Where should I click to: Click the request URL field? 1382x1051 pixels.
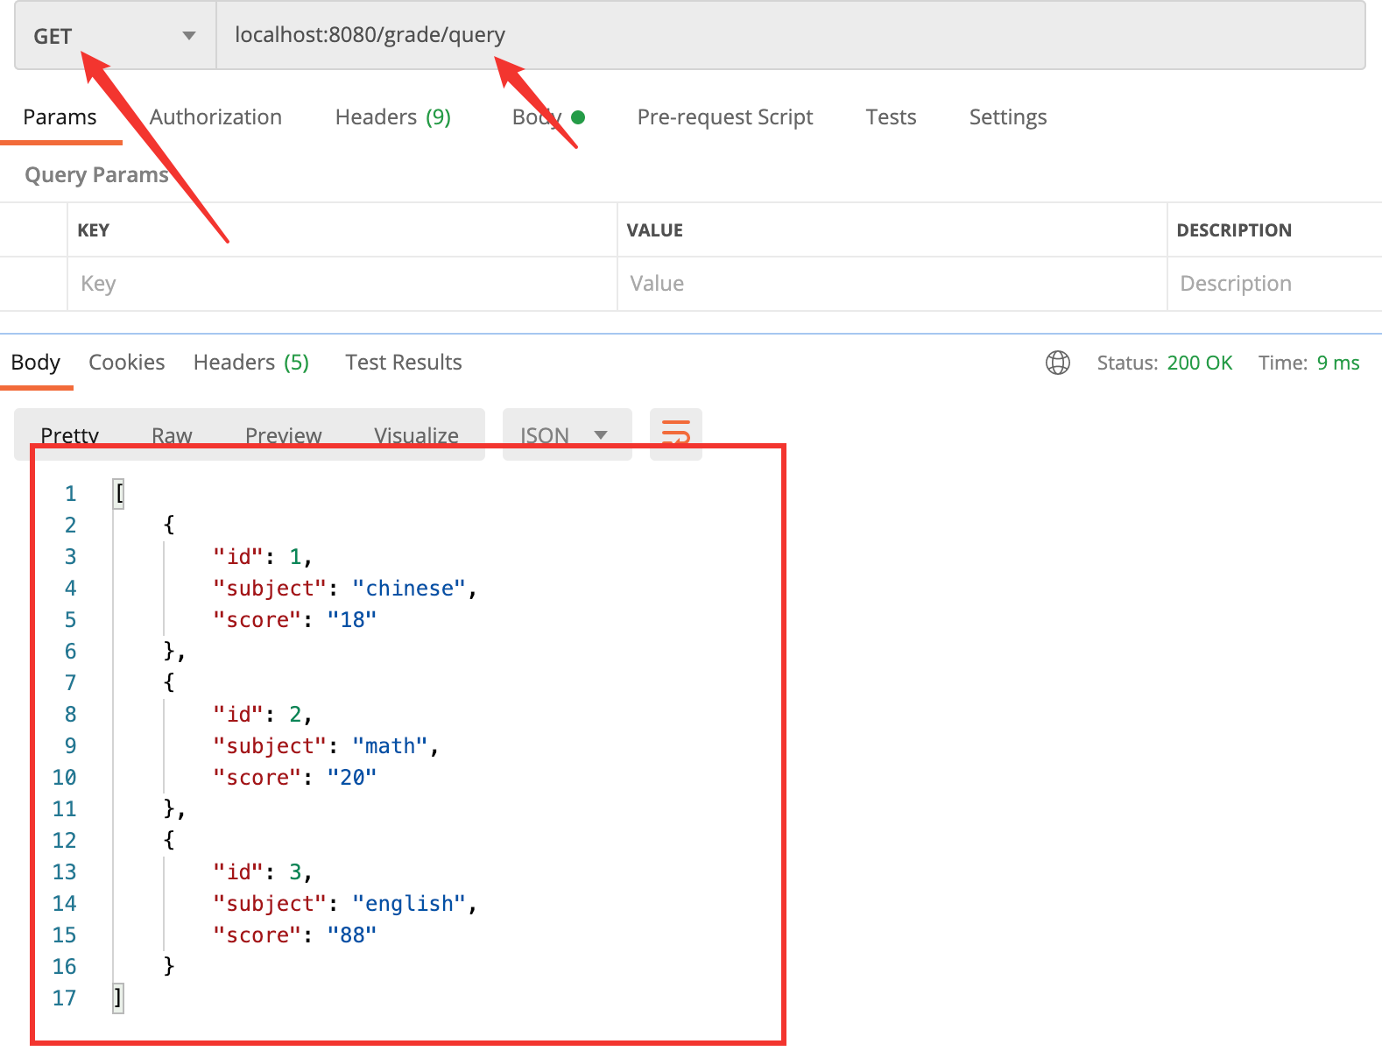coord(788,36)
